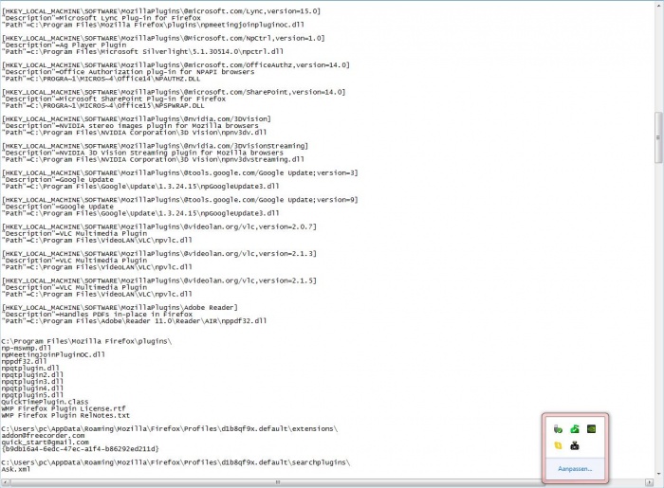
Task: Click the MozillaPlugins\Adobe Reader registry key line
Action: point(120,307)
